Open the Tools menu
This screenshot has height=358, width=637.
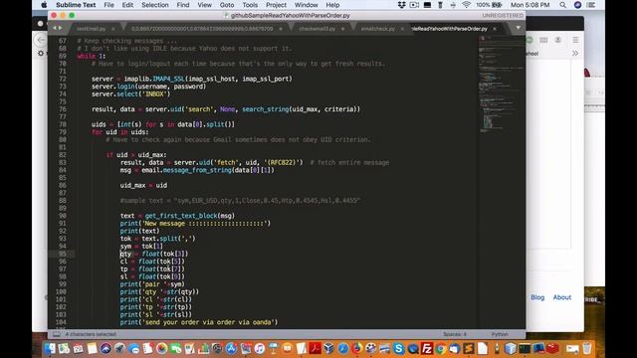point(250,5)
